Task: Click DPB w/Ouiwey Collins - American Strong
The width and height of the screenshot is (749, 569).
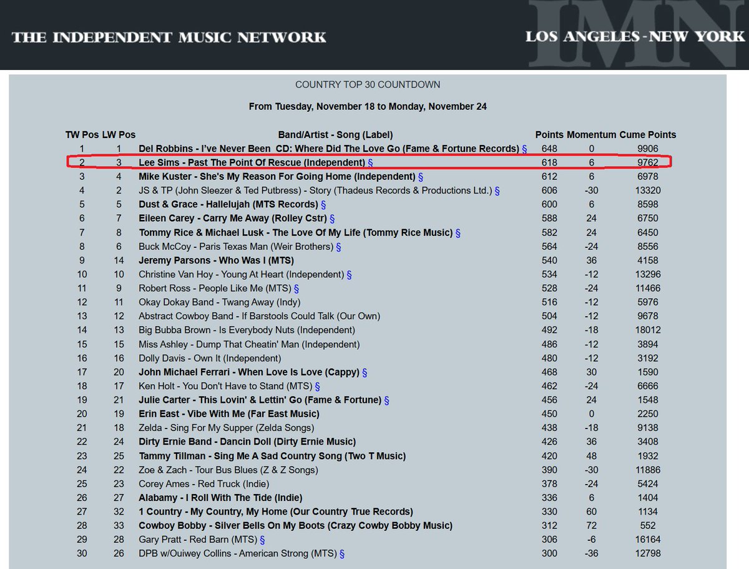Action: [238, 553]
